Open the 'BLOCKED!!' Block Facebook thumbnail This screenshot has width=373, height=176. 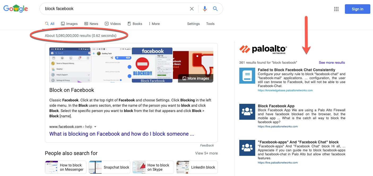click(152, 65)
